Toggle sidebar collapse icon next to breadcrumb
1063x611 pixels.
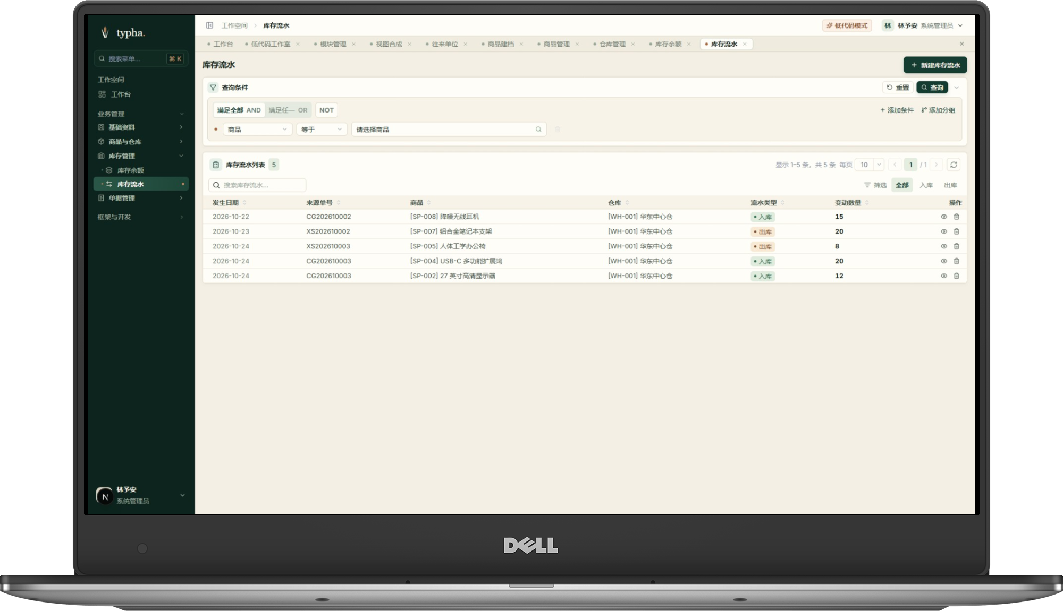(x=209, y=25)
